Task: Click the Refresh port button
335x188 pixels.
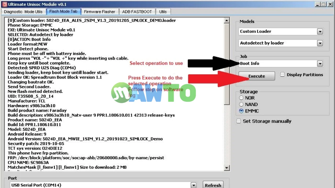Action: tap(213, 185)
